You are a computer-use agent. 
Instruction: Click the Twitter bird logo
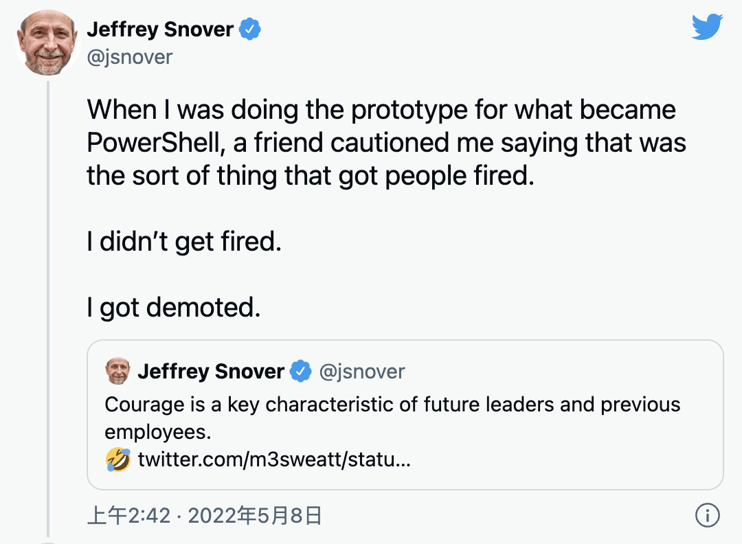tap(707, 27)
